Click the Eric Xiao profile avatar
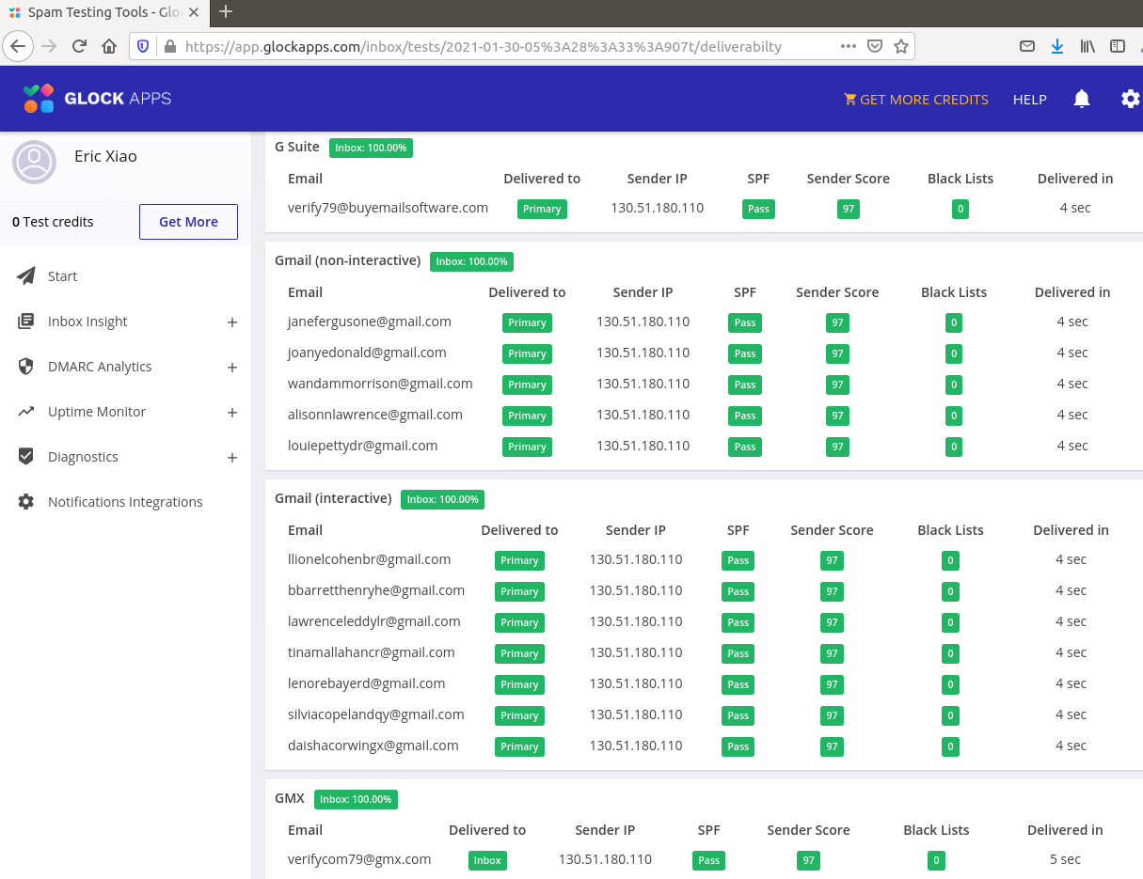The width and height of the screenshot is (1143, 879). pyautogui.click(x=34, y=162)
